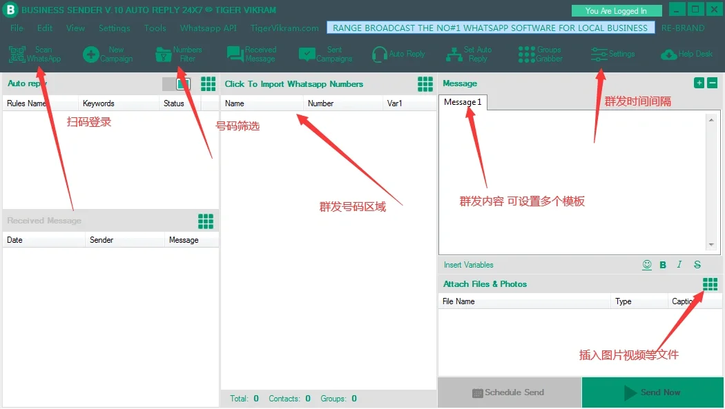Click the import numbers grid icon
The image size is (725, 409).
(425, 84)
